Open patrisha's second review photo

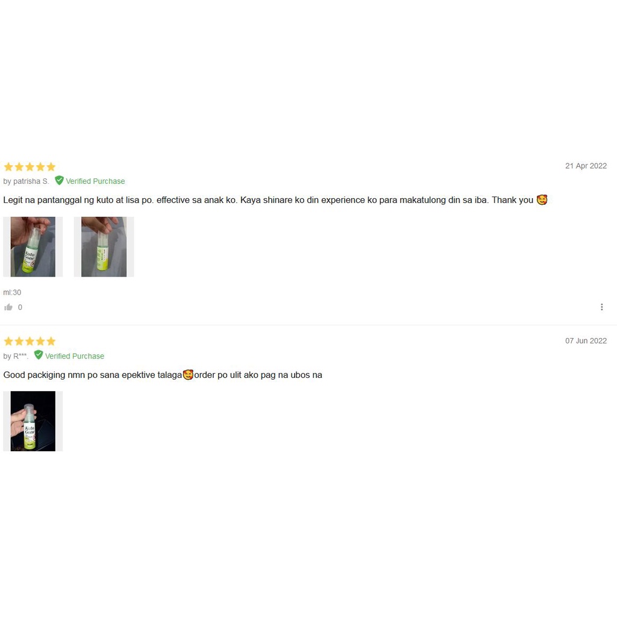104,246
